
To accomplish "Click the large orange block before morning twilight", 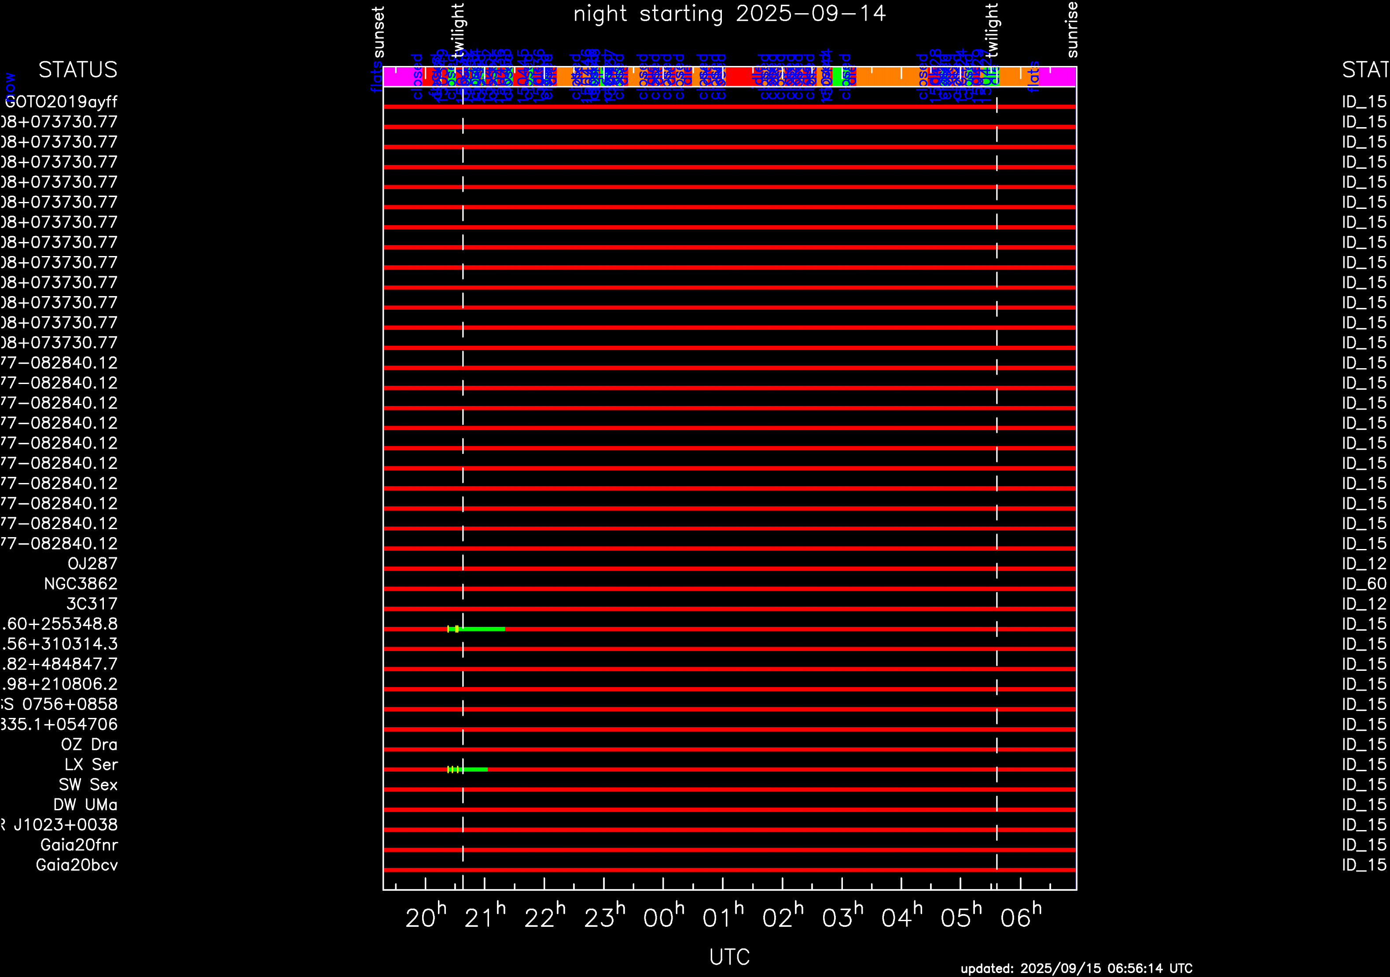I will [887, 77].
